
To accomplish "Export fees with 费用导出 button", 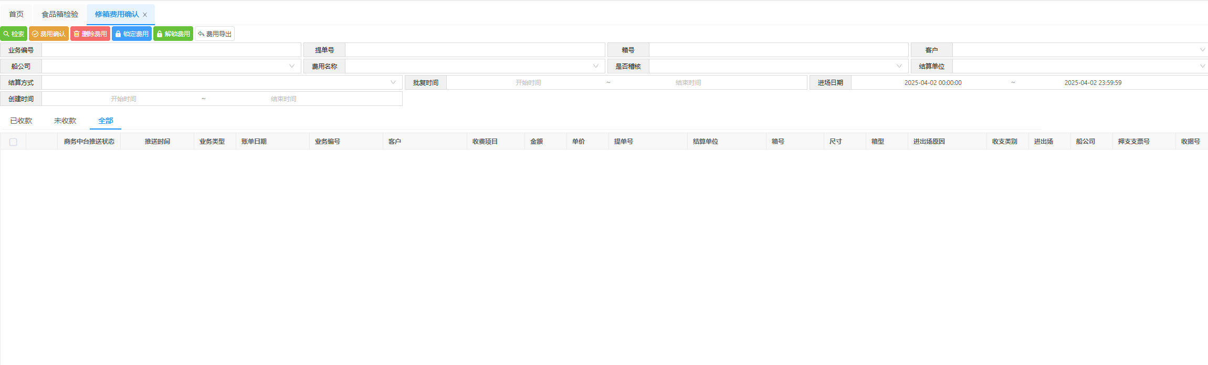I will click(215, 34).
